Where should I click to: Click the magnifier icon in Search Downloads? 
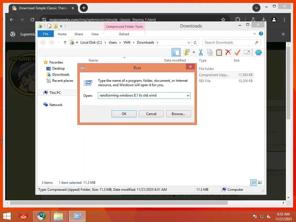pos(256,42)
